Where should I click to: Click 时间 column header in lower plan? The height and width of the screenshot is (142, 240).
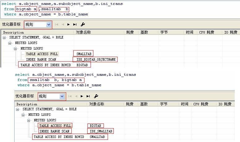[185, 104]
